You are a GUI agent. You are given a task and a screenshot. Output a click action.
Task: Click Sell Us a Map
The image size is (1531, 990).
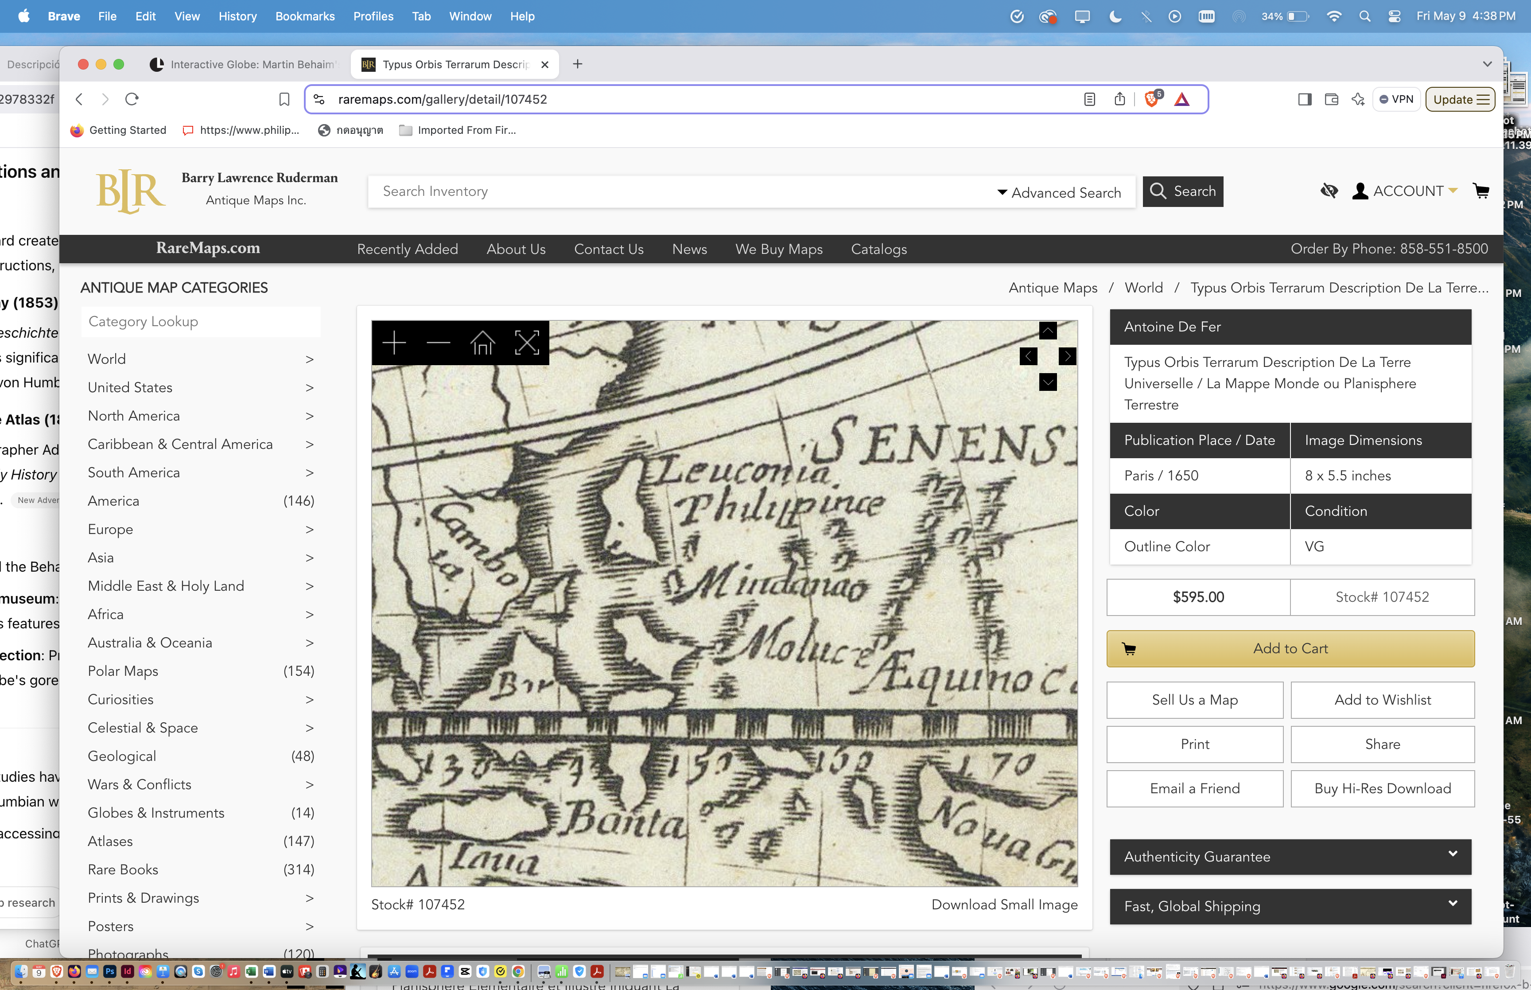click(x=1194, y=699)
